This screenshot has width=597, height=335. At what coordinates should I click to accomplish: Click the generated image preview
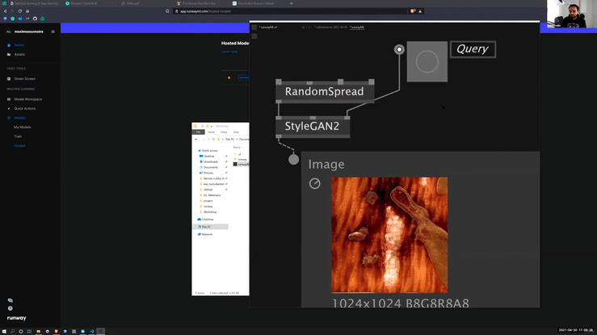[x=389, y=234]
